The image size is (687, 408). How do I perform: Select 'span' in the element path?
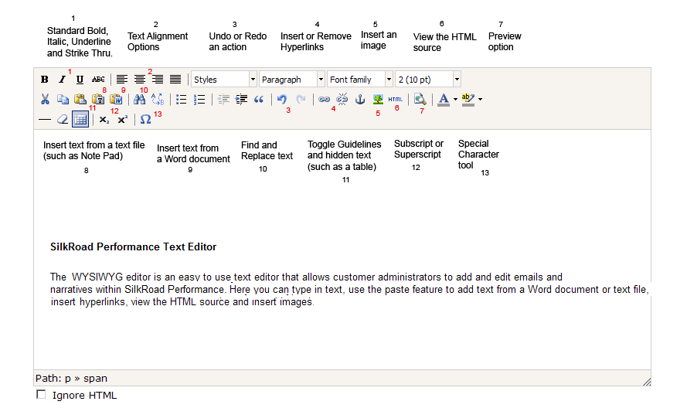[x=96, y=378]
